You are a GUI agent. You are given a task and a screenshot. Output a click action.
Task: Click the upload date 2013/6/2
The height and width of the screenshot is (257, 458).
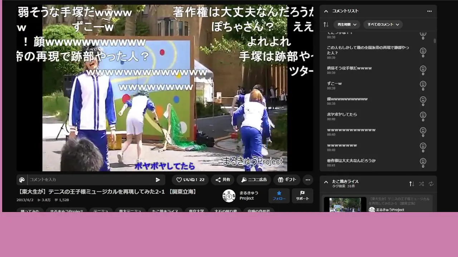tap(25, 200)
